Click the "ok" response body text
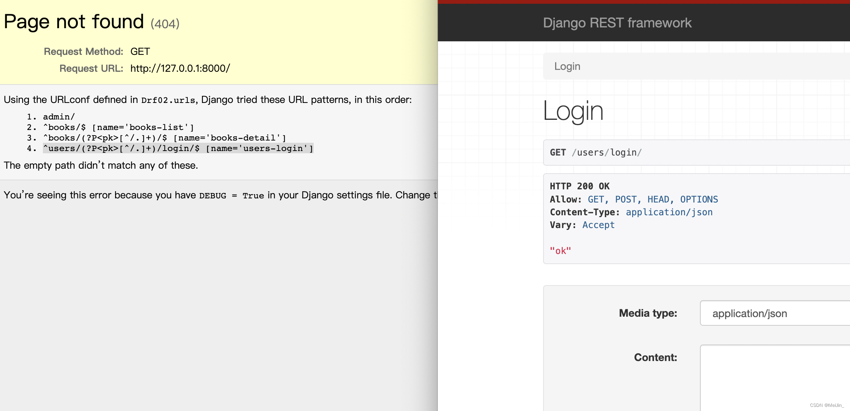 tap(560, 251)
